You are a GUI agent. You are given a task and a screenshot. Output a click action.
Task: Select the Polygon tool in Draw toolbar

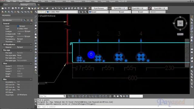click(36, 25)
